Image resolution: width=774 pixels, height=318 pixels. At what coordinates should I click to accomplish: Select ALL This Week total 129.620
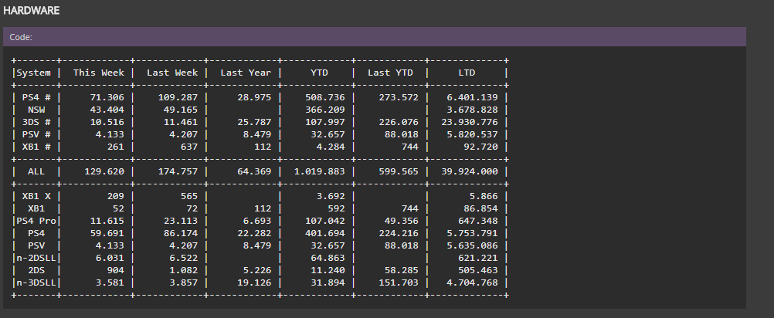pos(104,171)
